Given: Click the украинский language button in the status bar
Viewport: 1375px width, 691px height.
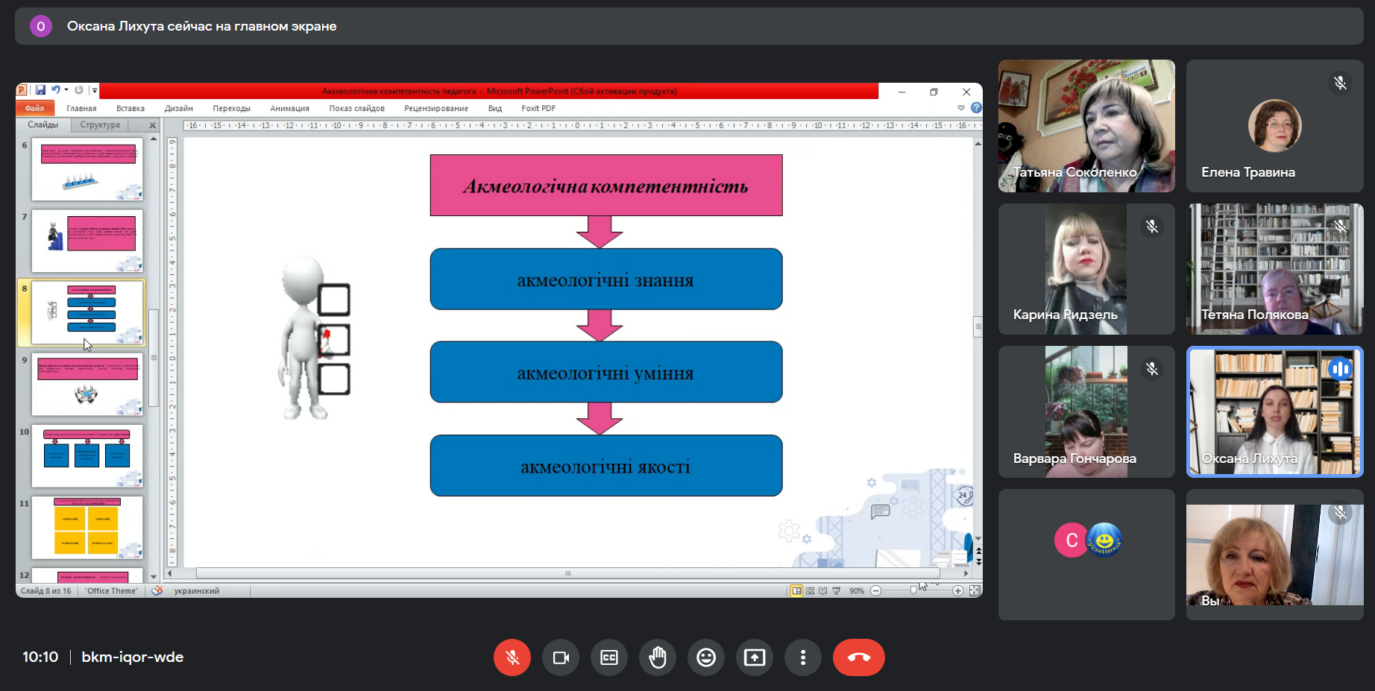Looking at the screenshot, I should pyautogui.click(x=196, y=591).
